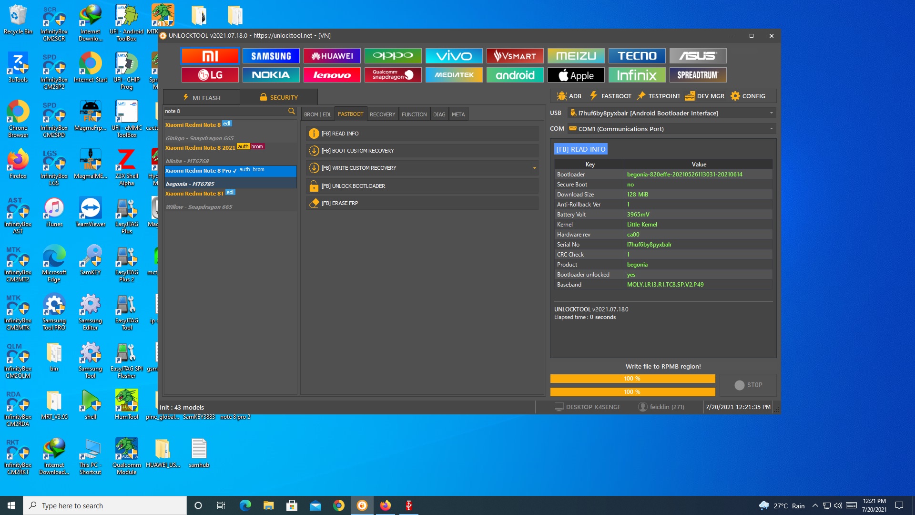Select the Qualcomm Snapdragon logo

(393, 75)
